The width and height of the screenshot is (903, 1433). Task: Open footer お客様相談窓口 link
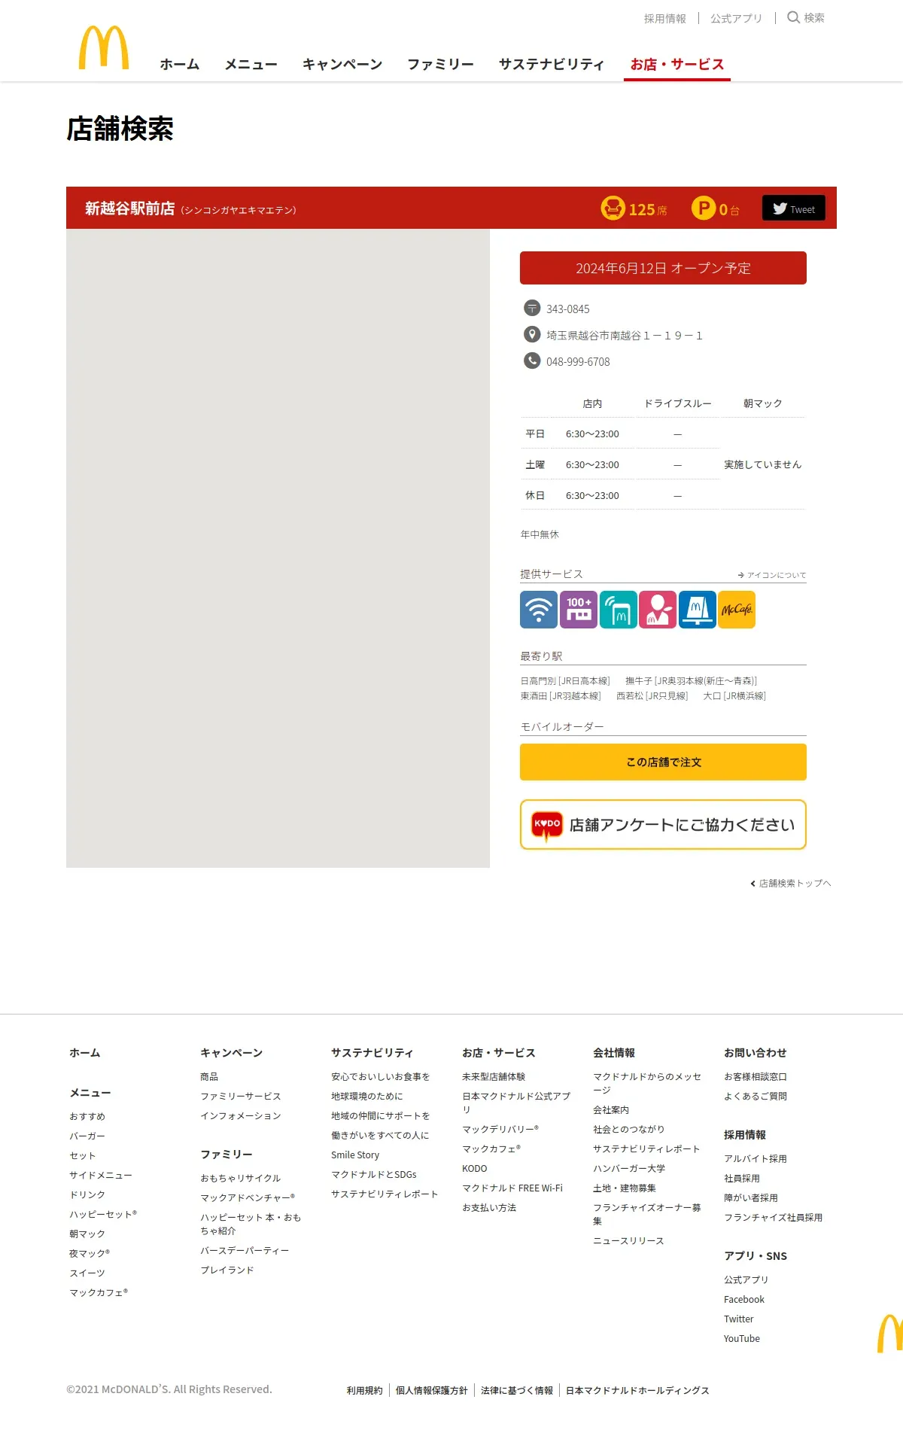(x=756, y=1076)
